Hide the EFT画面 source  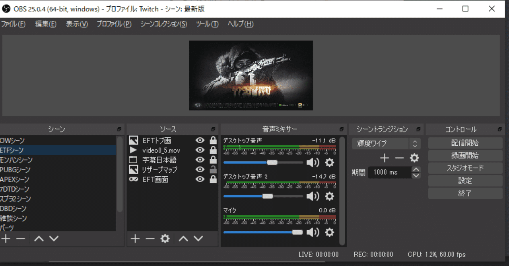[200, 179]
